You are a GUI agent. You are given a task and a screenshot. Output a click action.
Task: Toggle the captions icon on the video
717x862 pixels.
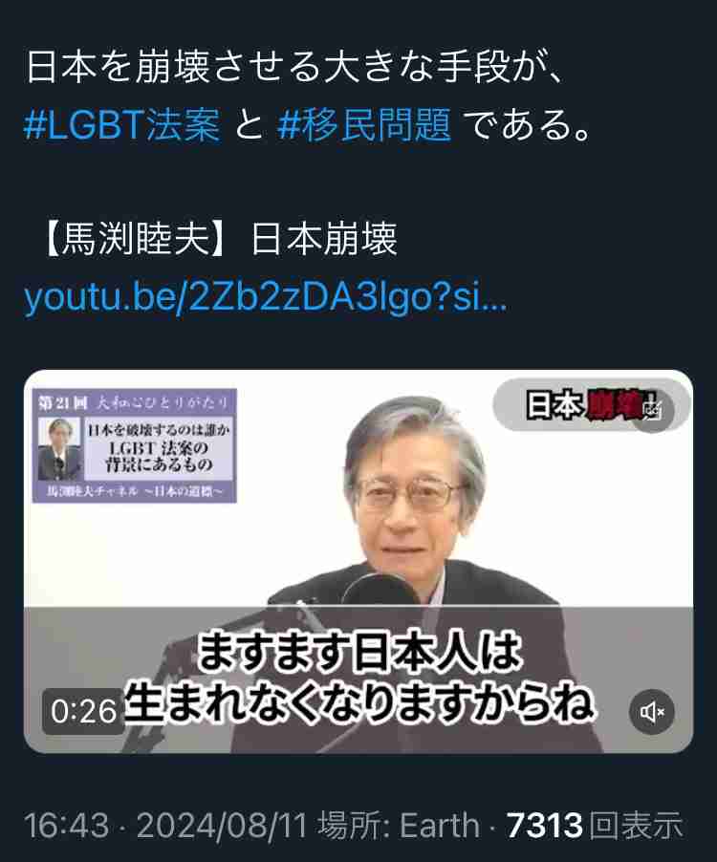tap(653, 411)
